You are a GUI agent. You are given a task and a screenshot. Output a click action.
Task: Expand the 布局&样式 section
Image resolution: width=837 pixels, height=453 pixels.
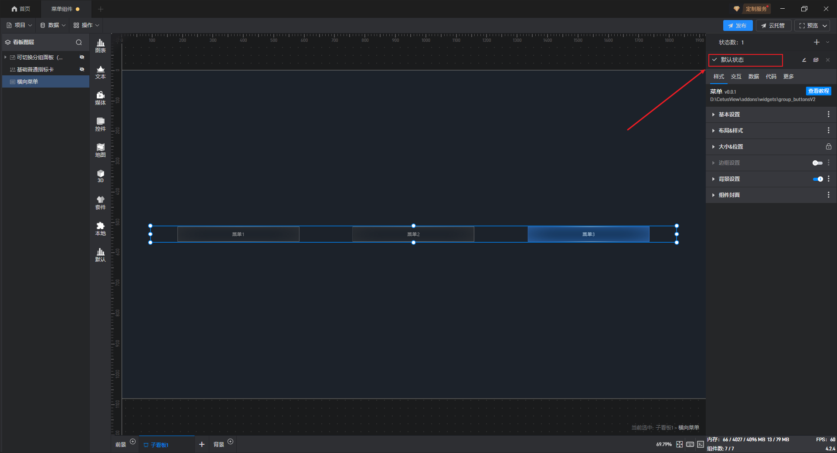pos(713,131)
